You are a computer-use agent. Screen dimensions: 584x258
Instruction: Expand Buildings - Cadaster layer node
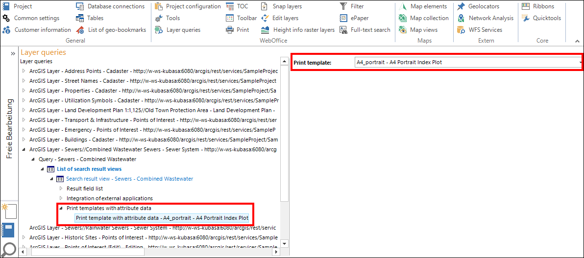[x=24, y=140]
